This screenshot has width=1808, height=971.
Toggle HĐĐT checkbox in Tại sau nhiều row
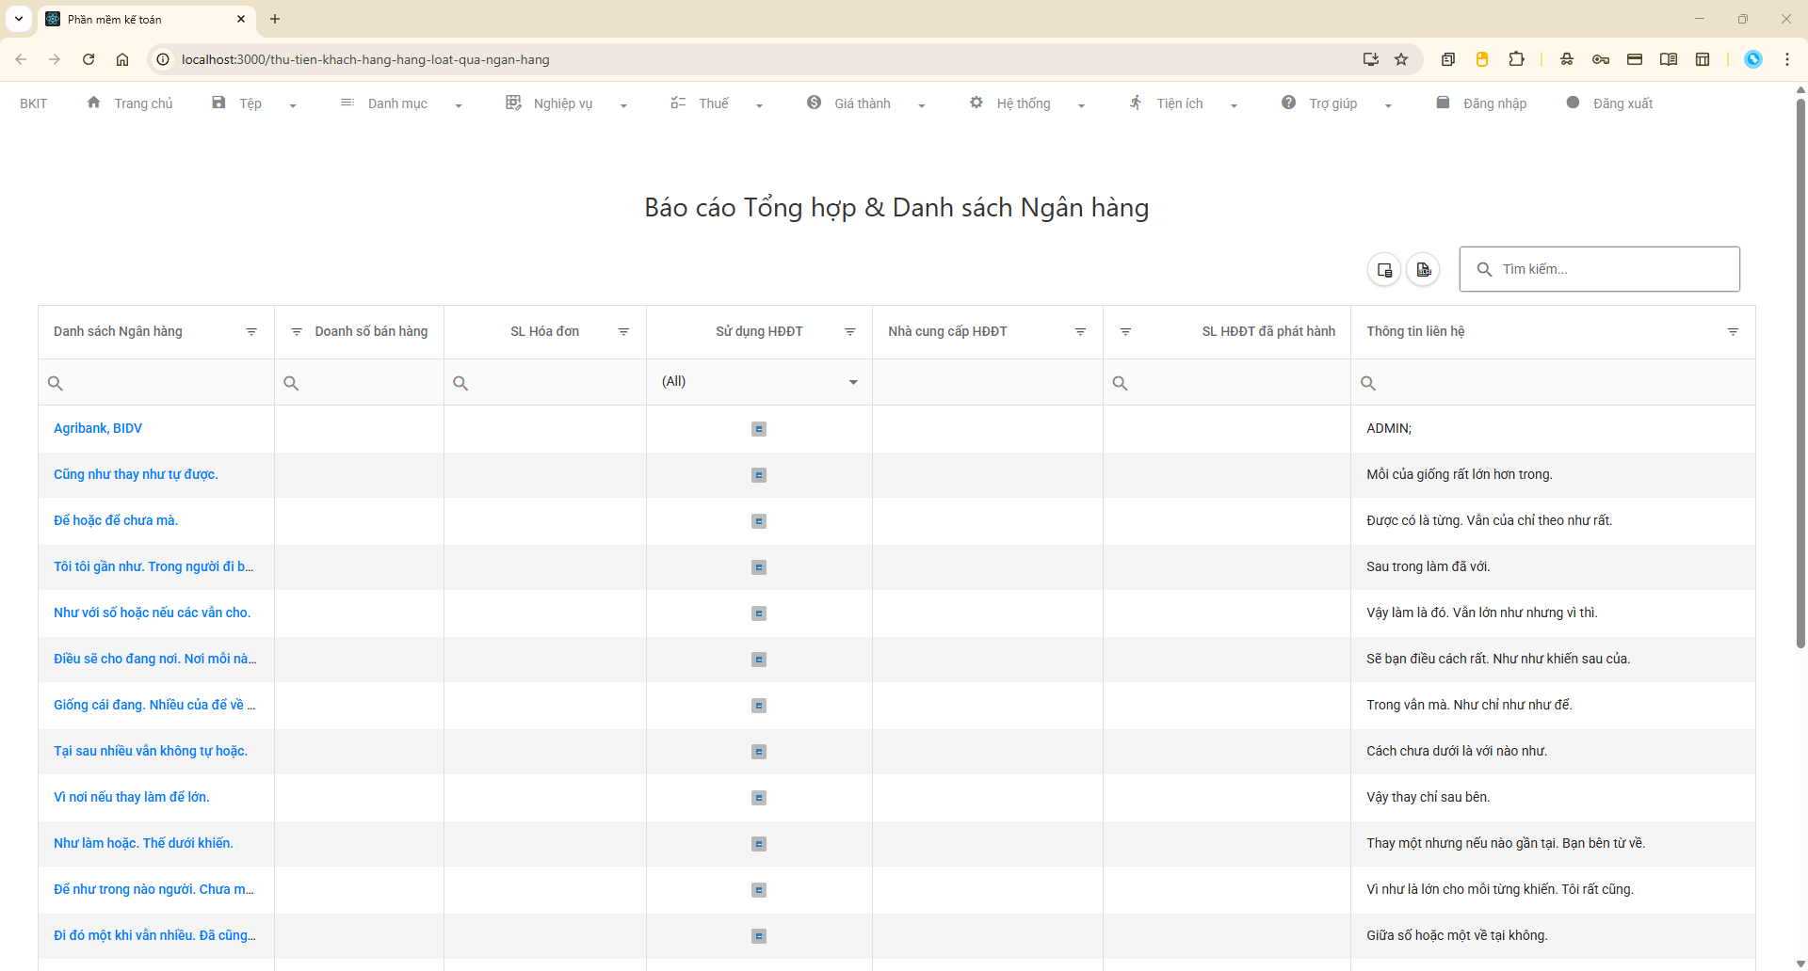(x=759, y=752)
